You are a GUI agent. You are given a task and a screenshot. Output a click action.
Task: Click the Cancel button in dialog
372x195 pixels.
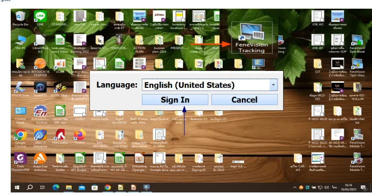(x=244, y=100)
